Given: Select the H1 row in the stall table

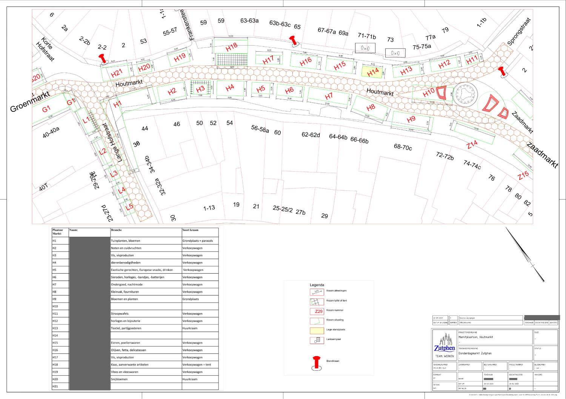Looking at the screenshot, I should [135, 241].
